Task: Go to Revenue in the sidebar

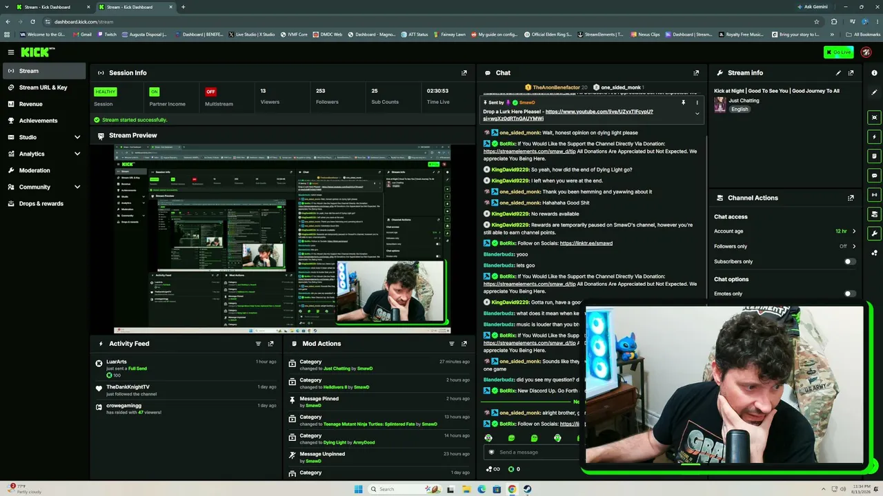Action: coord(44,104)
